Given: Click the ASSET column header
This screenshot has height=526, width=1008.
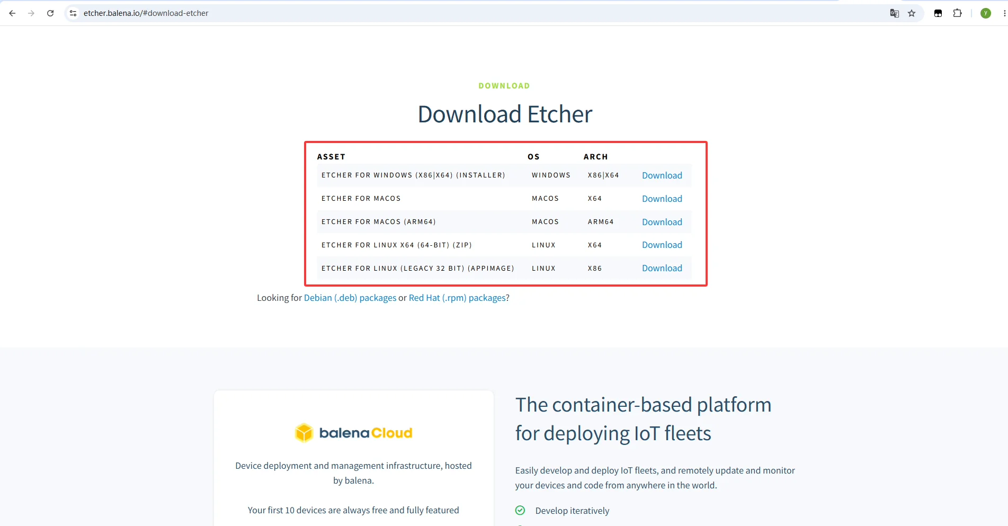Looking at the screenshot, I should coord(331,157).
